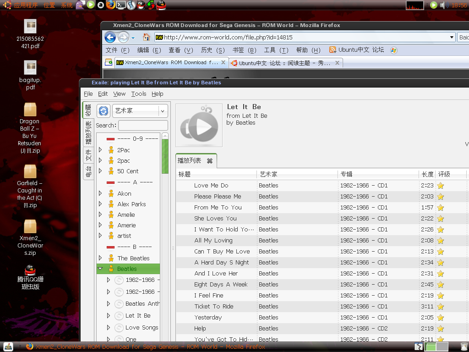Go back in Firefox with the back arrow

[110, 38]
